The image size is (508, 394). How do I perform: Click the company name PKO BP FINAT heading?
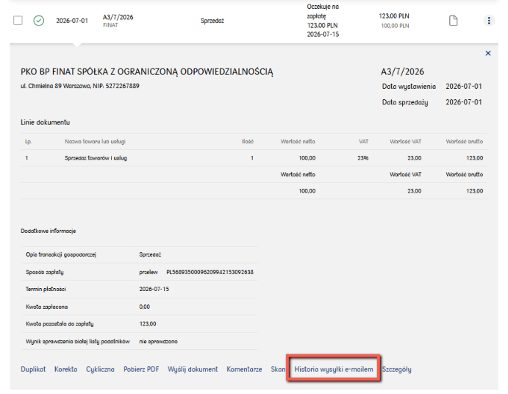[x=147, y=71]
